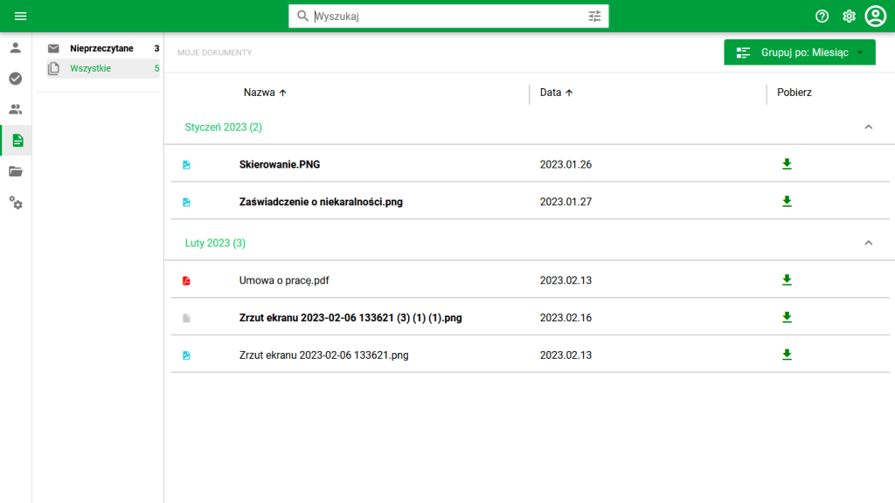This screenshot has height=503, width=895.
Task: Open Grupuj po: Miesiąc dropdown
Action: [799, 52]
